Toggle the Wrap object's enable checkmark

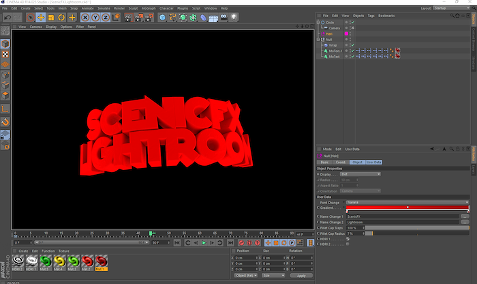pos(352,45)
